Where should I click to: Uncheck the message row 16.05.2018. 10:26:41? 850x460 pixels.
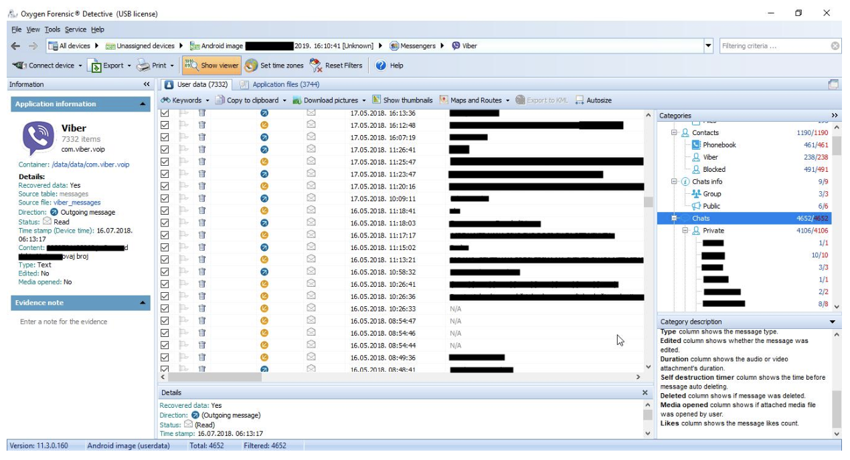pos(165,284)
